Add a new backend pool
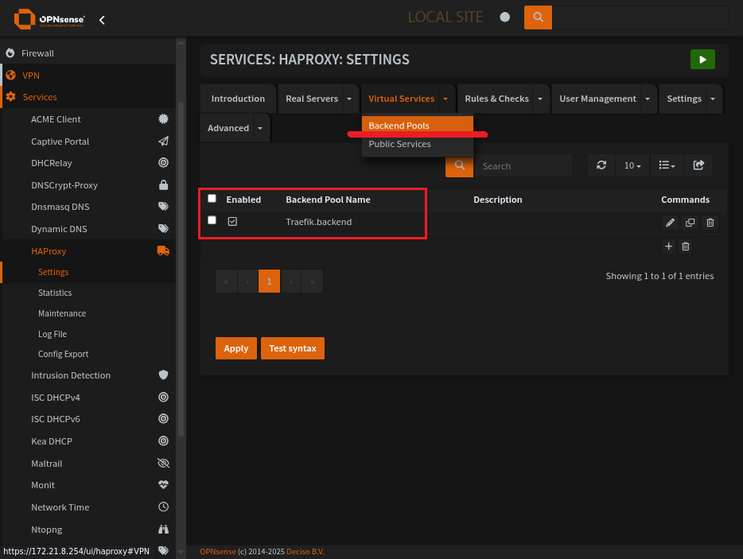The height and width of the screenshot is (559, 743). tap(668, 247)
